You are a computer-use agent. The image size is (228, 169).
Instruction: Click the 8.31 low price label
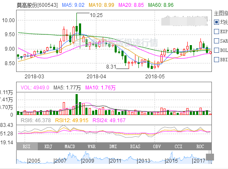tap(111, 67)
